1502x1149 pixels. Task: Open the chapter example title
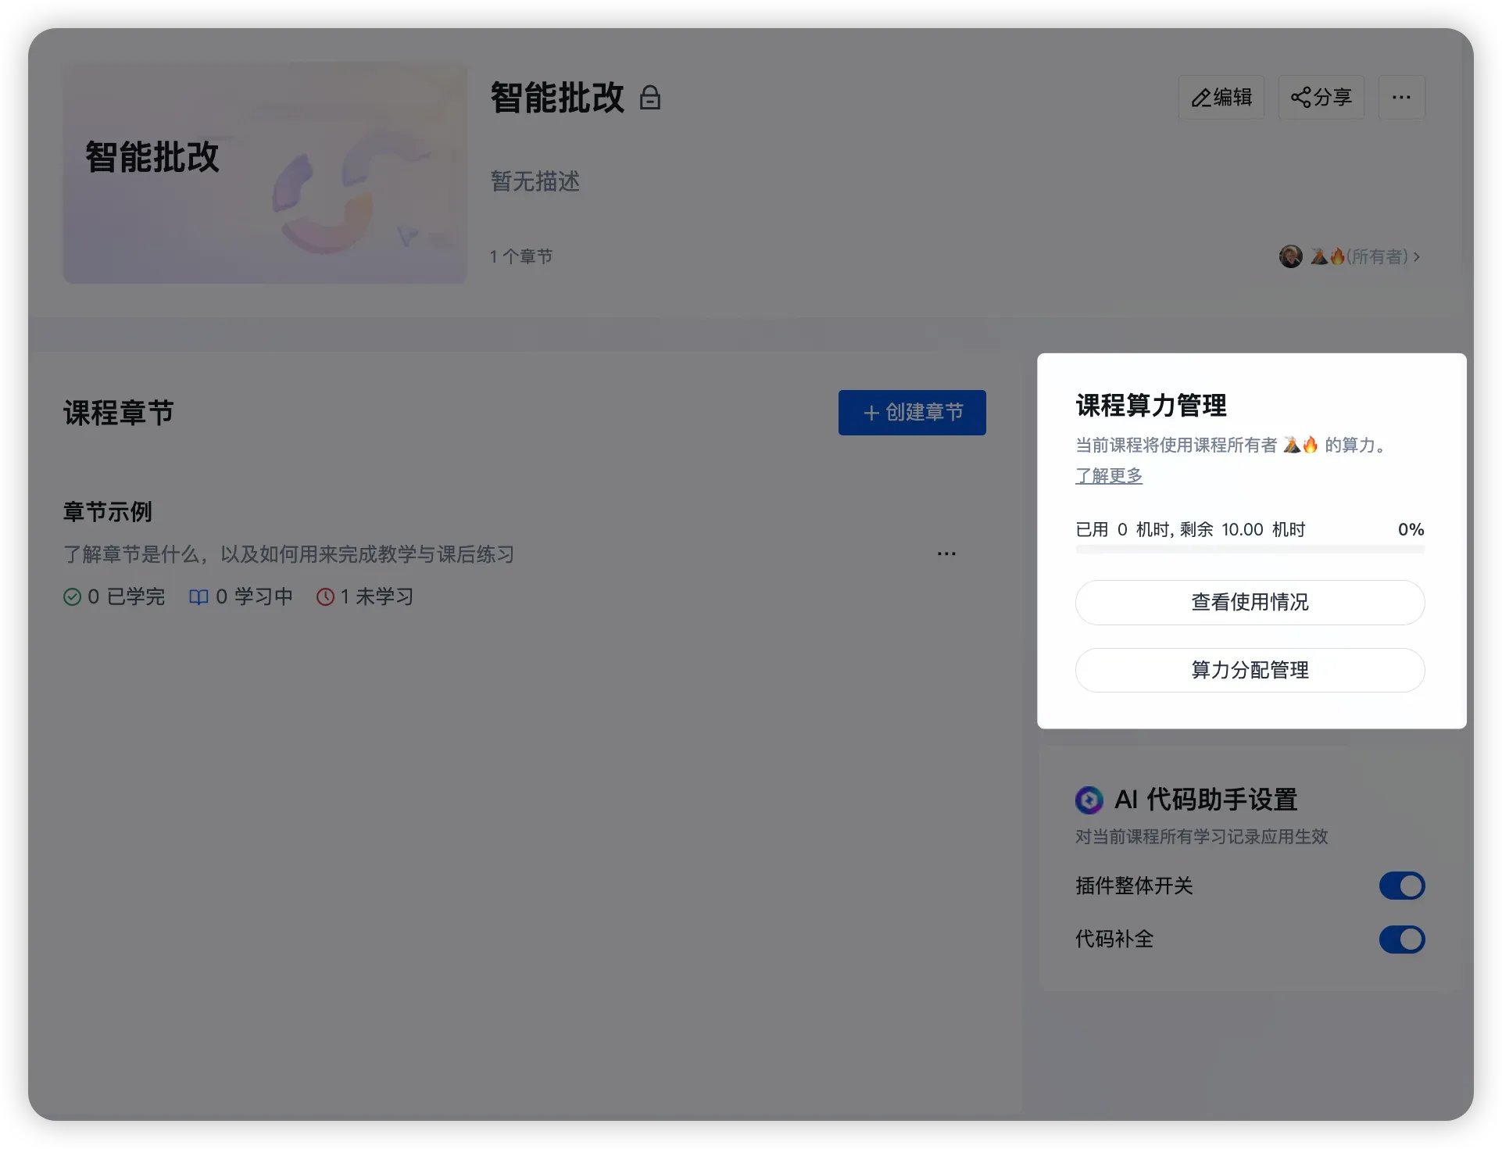pyautogui.click(x=108, y=512)
